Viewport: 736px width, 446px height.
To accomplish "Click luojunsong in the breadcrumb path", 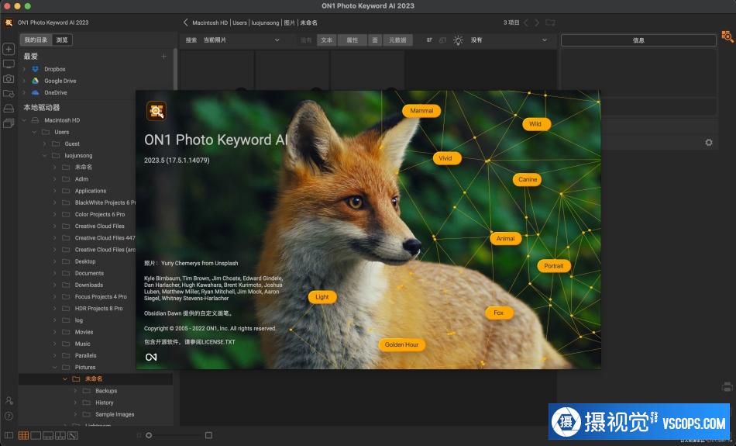I will (x=265, y=22).
